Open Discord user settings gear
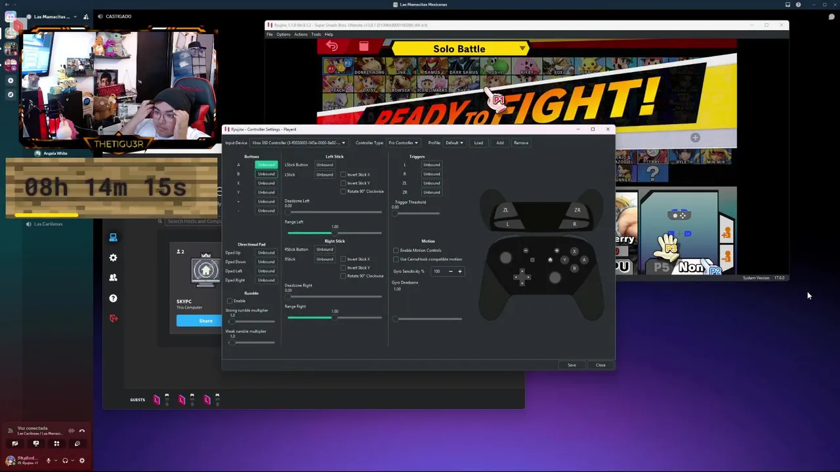 [x=82, y=461]
